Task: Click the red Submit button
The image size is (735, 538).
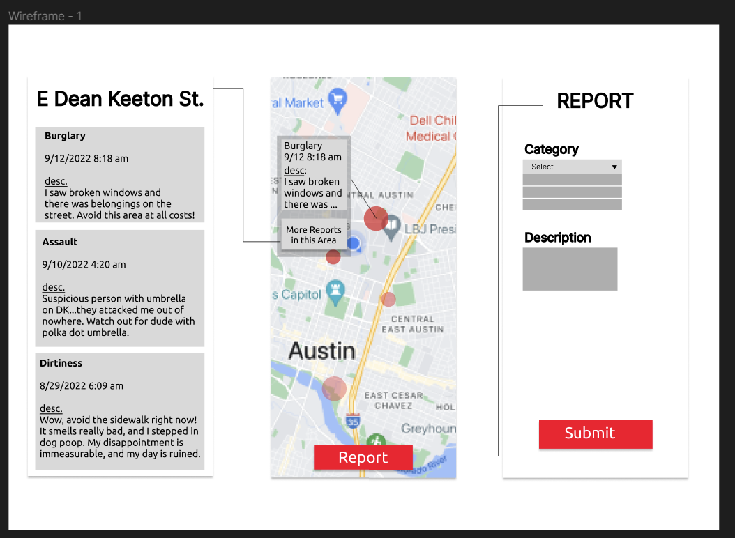Action: [x=596, y=434]
